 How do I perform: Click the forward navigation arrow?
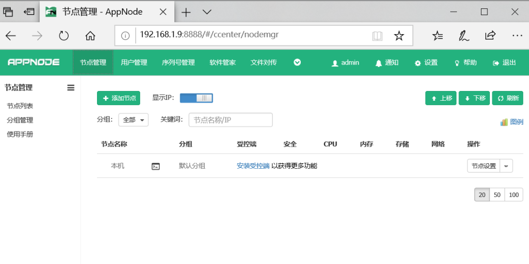[37, 36]
